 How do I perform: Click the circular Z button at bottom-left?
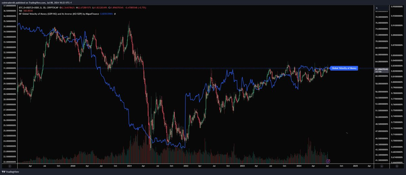pyautogui.click(x=10, y=166)
